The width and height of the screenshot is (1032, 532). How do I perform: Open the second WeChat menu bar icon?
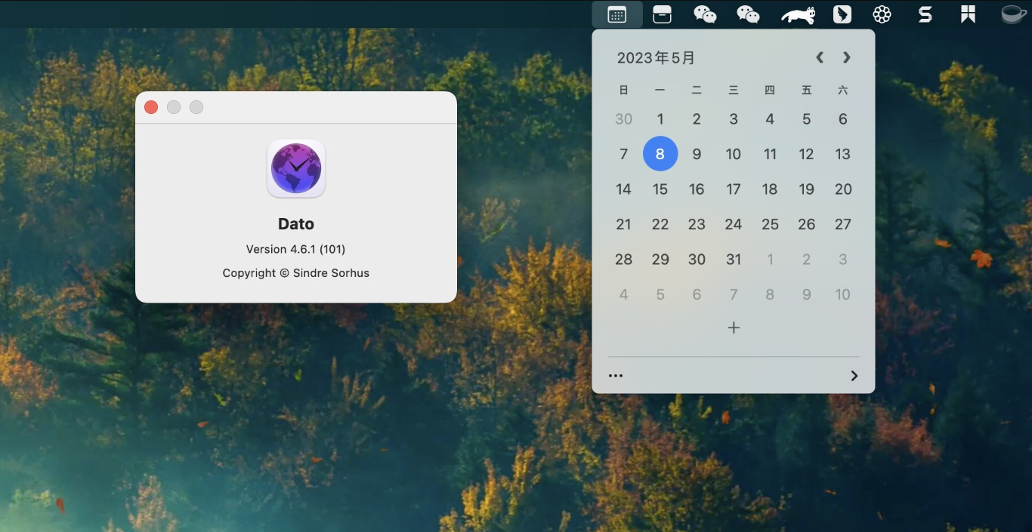pos(748,14)
